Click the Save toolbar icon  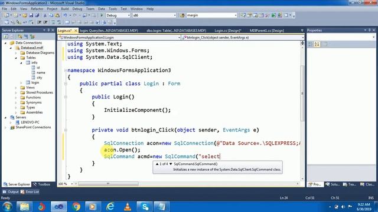[31, 15]
